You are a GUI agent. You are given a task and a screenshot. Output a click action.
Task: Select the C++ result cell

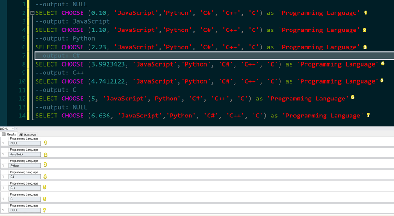pyautogui.click(x=25, y=188)
